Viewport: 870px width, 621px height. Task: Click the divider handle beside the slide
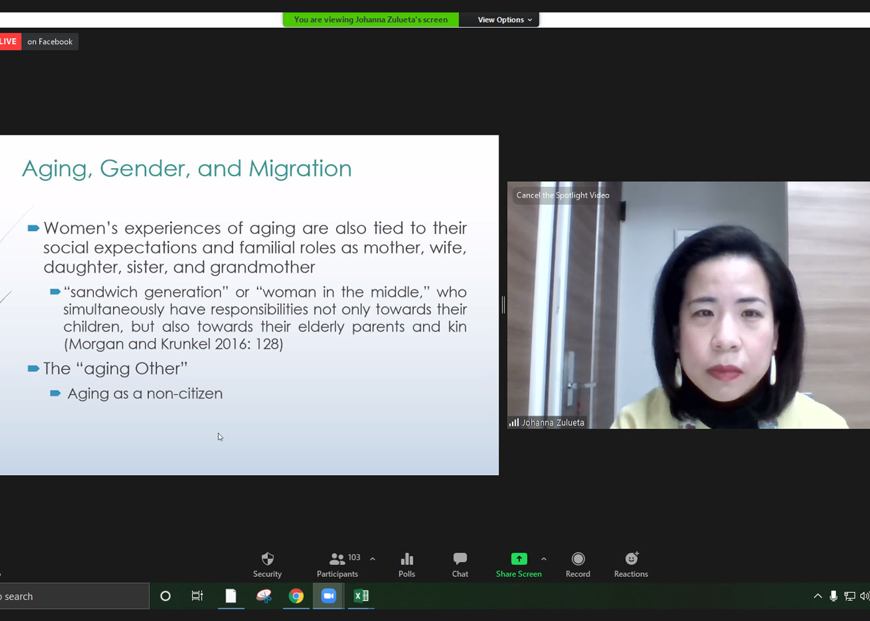(x=503, y=305)
